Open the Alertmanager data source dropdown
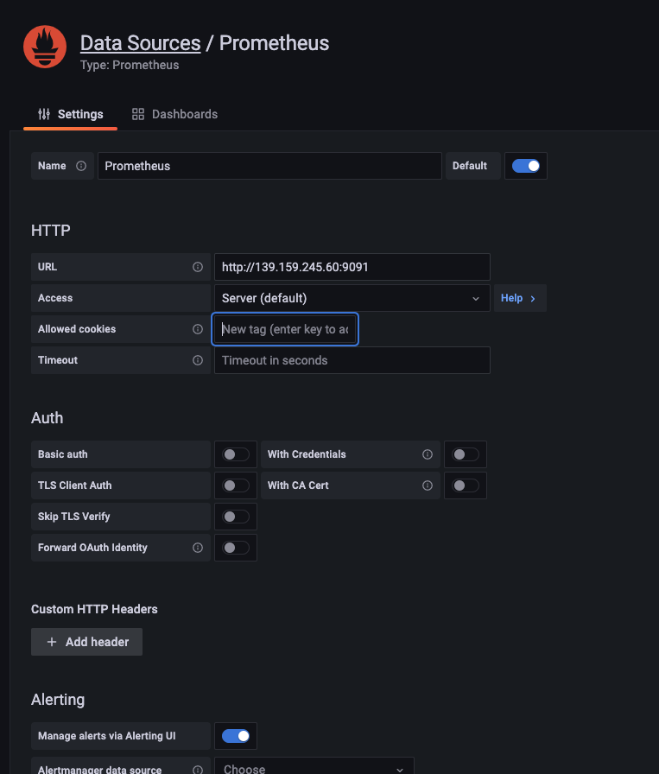This screenshot has height=774, width=659. [314, 768]
